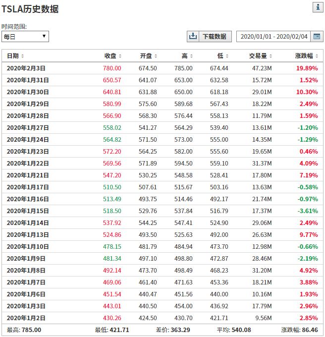This screenshot has width=325, height=337.
Task: Select the 2020年1月7日 date cell
Action: pyautogui.click(x=26, y=282)
